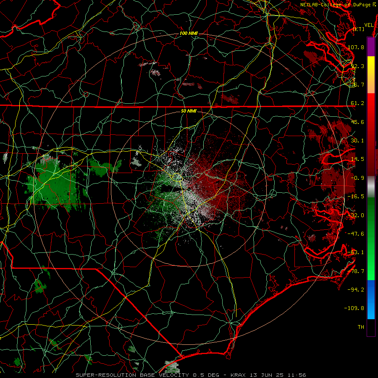Click the -94.2 velocity scale value
378x378 pixels.
pyautogui.click(x=356, y=290)
